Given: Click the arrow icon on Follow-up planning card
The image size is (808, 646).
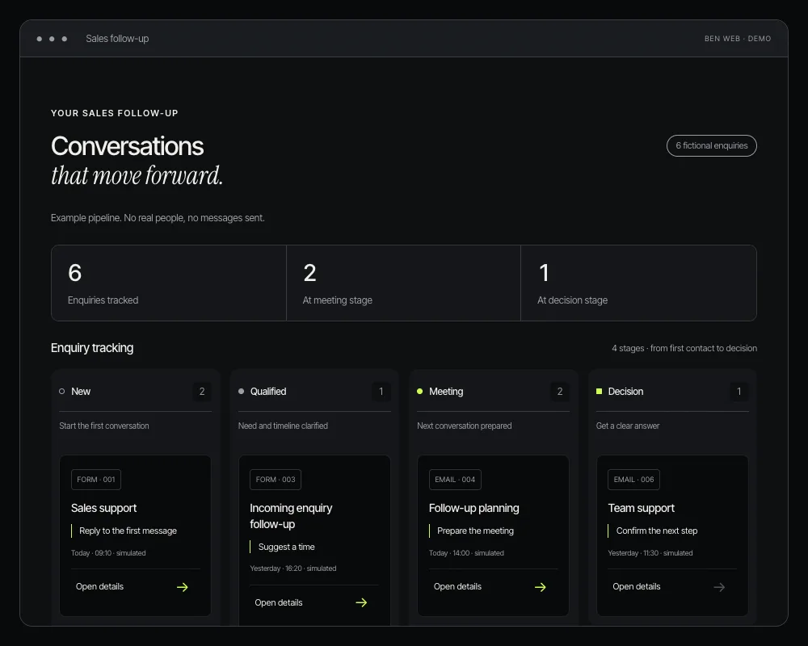Looking at the screenshot, I should pos(540,587).
